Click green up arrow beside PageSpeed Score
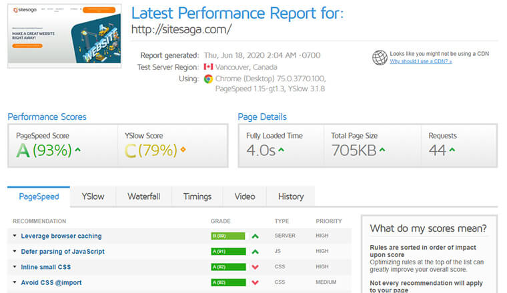Viewport: 507px width, 293px height. tap(78, 150)
